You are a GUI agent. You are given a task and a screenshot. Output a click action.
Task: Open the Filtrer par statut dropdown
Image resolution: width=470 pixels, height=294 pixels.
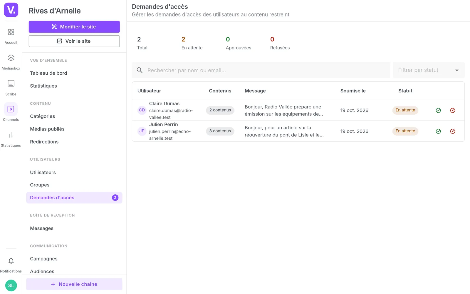(429, 70)
